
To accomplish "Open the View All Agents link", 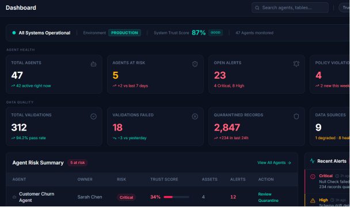I will (x=274, y=163).
